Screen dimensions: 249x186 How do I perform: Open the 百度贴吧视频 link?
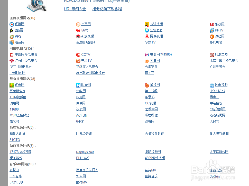click(86, 42)
